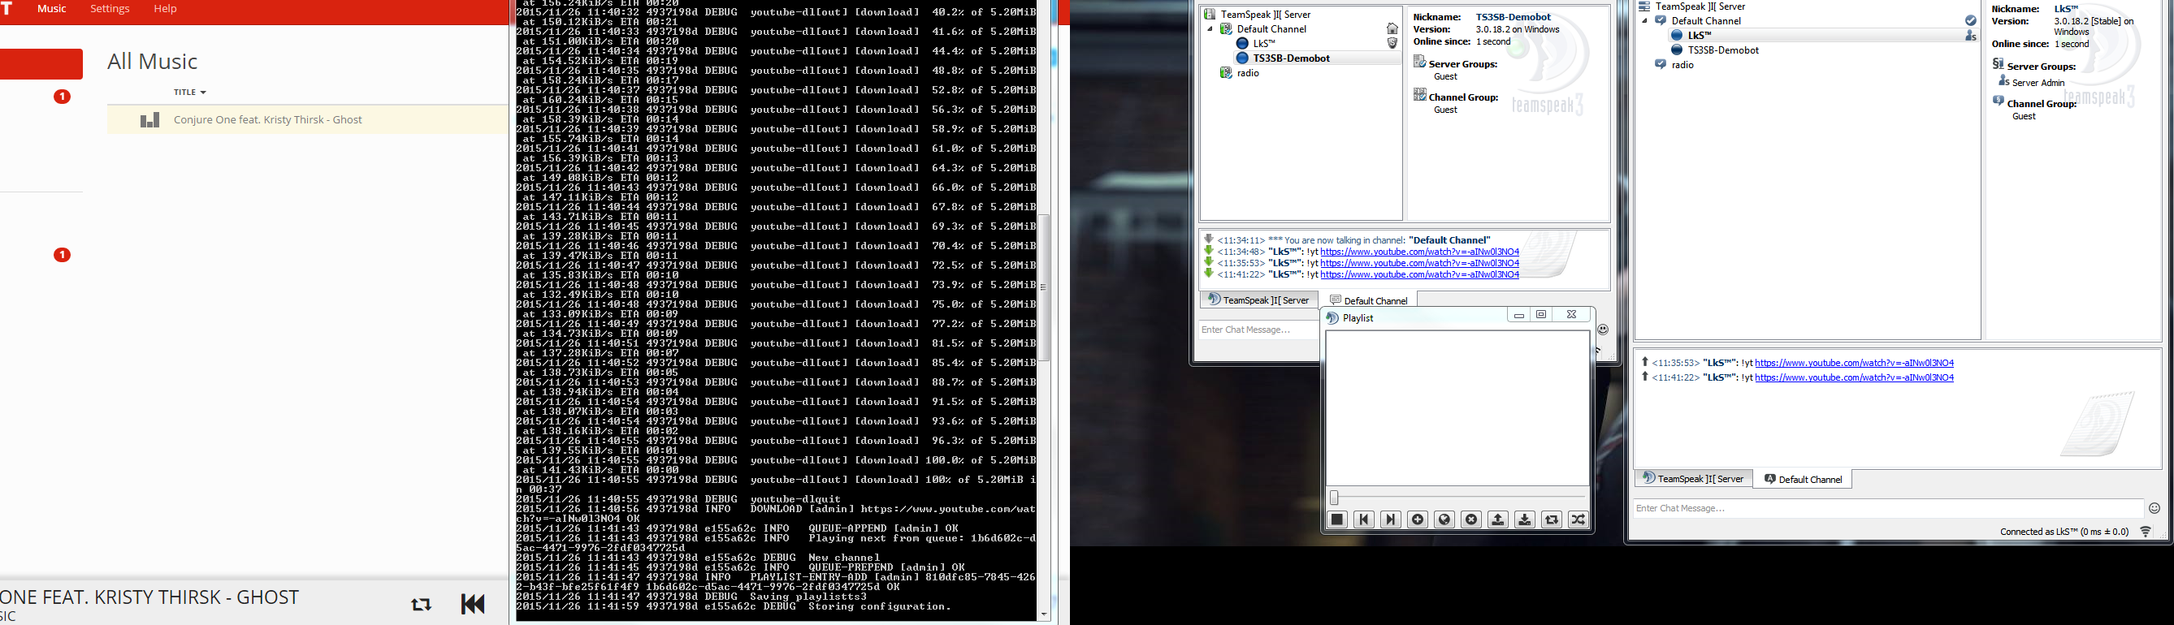Switch to TeamSpeak ]I[ Server tab, right window
This screenshot has height=625, width=2174.
[x=1693, y=478]
